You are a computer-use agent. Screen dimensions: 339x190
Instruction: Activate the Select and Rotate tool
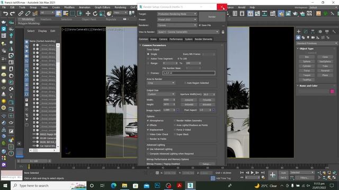click(x=95, y=14)
